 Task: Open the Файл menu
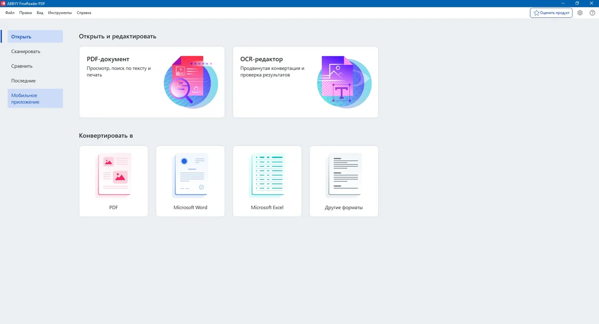[9, 13]
